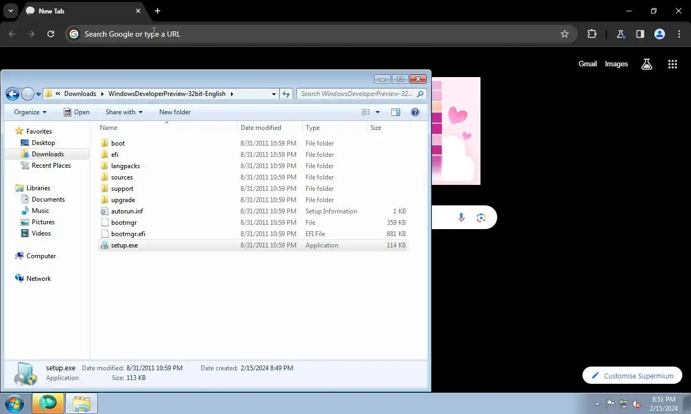Toggle the Explorer preview pane icon
The height and width of the screenshot is (414, 691).
[395, 112]
